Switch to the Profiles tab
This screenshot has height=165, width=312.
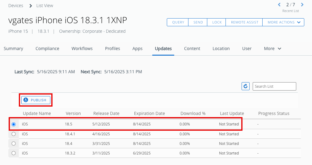112,49
